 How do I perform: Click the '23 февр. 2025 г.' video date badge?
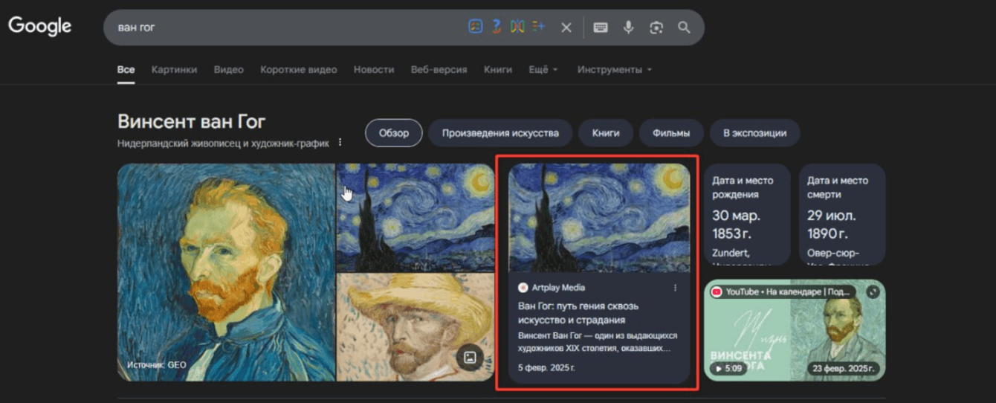(844, 368)
